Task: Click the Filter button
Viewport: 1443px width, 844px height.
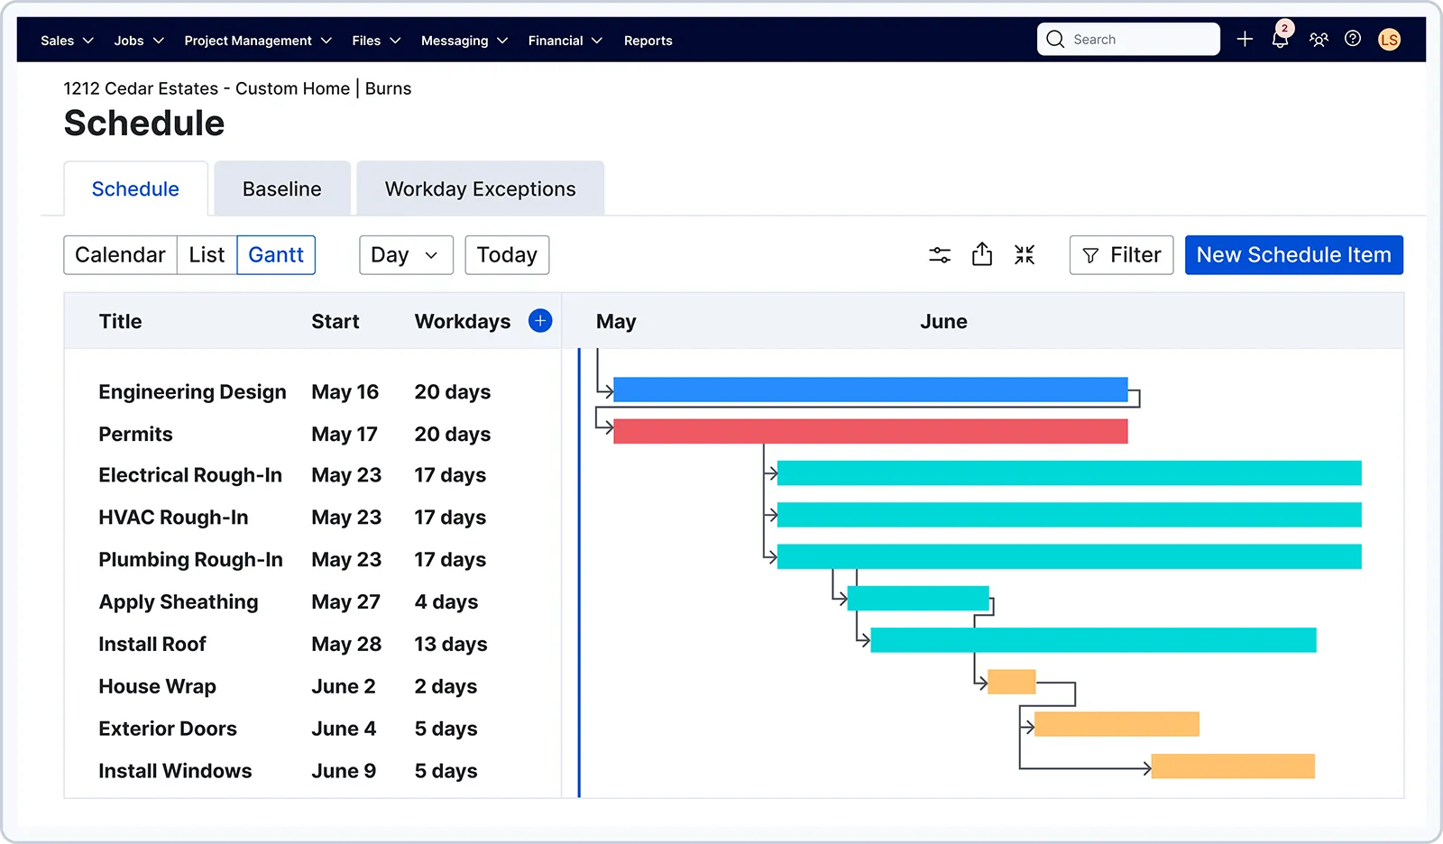Action: point(1121,255)
